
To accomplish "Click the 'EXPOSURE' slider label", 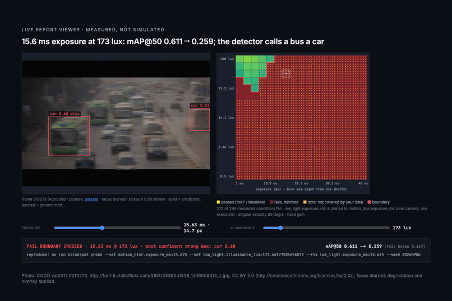I will point(31,228).
